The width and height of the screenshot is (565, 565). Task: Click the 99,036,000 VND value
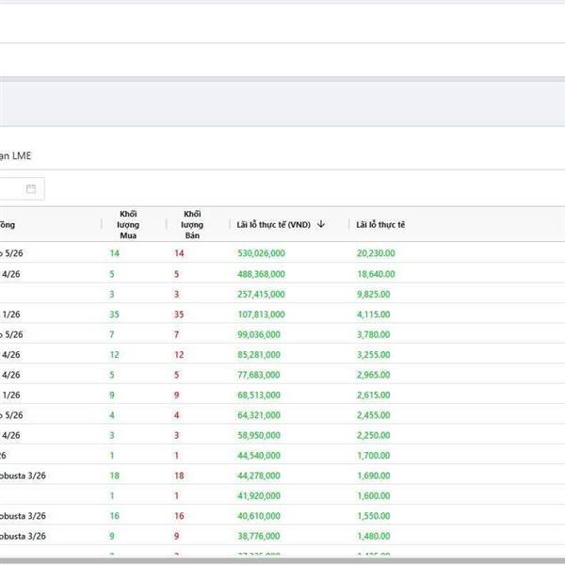261,334
